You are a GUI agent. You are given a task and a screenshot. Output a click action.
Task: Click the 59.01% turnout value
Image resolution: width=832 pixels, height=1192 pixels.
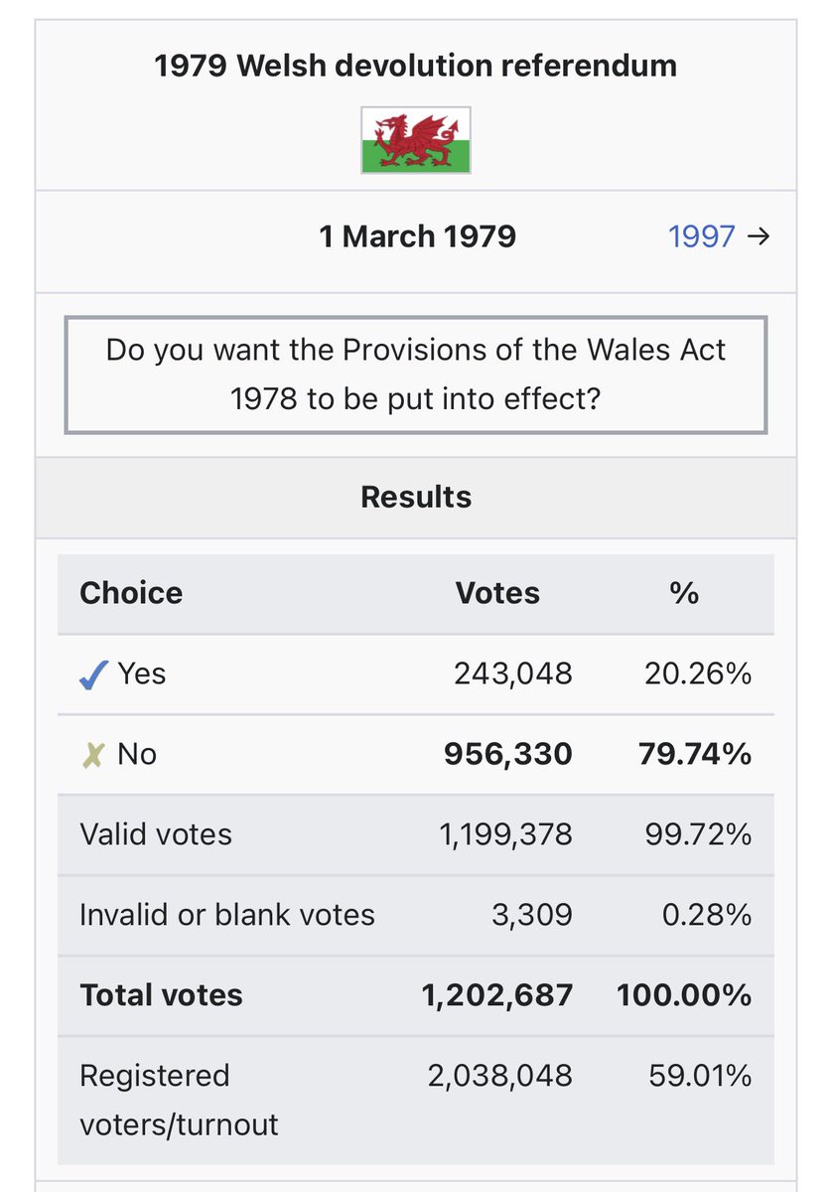coord(700,1076)
